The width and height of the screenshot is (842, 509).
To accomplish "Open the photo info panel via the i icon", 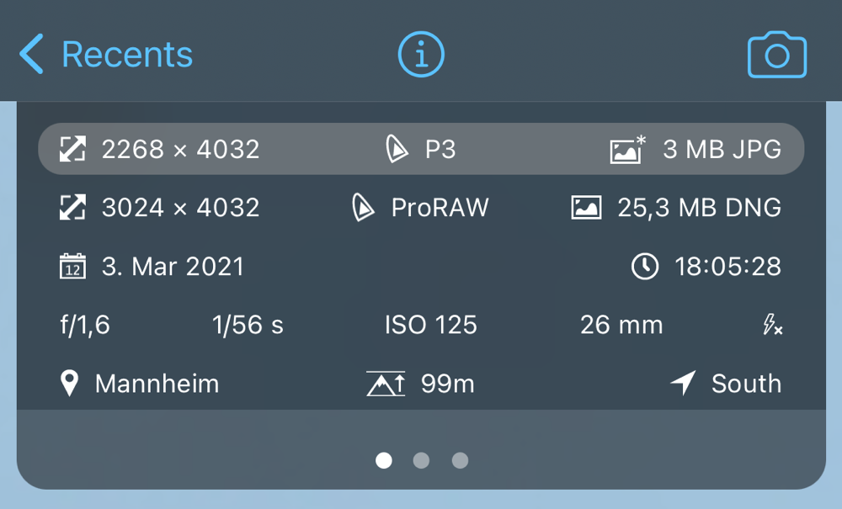I will coord(421,53).
